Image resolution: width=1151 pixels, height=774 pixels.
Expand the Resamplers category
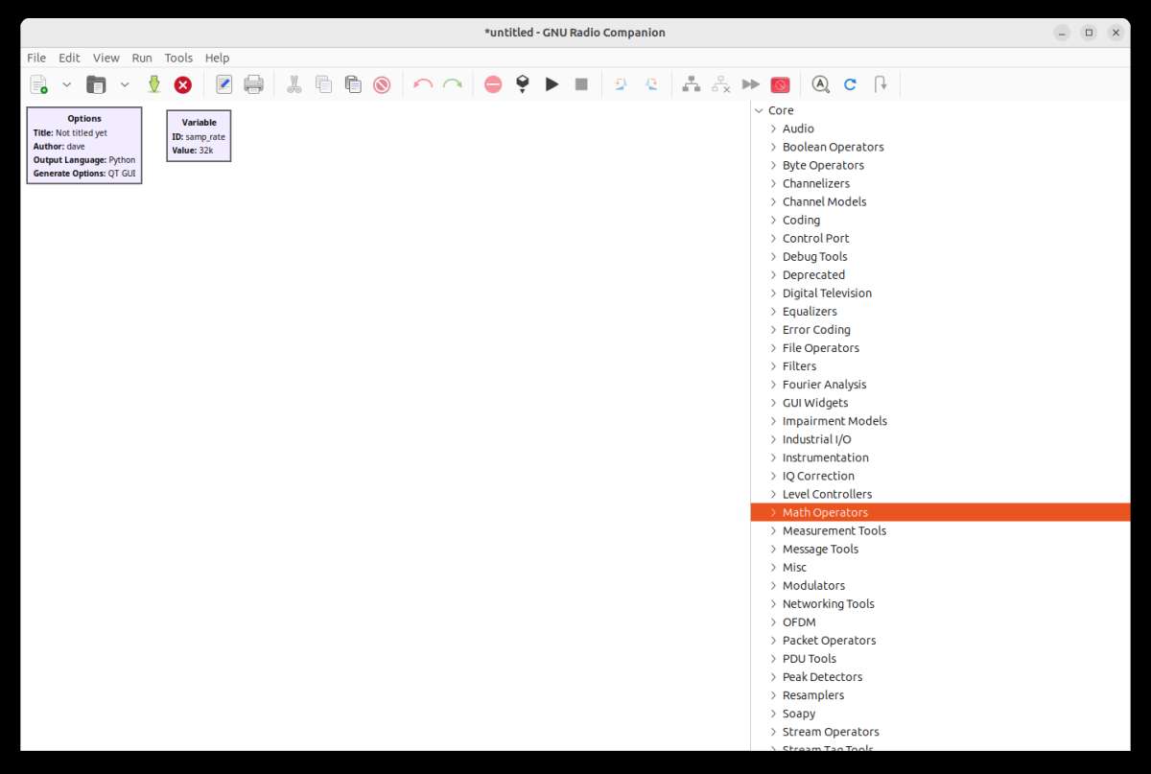[x=773, y=695]
